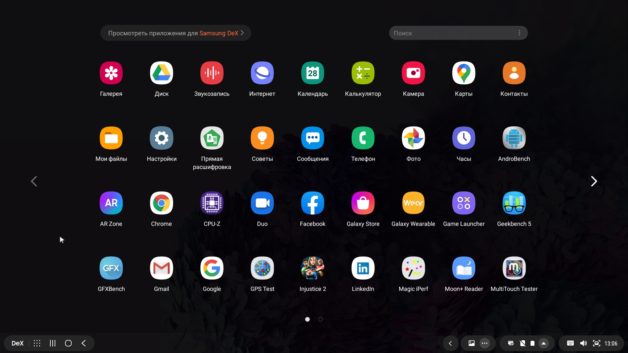The width and height of the screenshot is (628, 353).
Task: Open the Звукозапись voice recorder
Action: (212, 73)
